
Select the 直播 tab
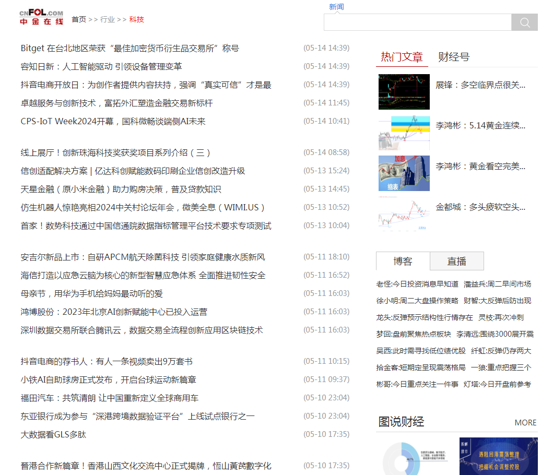tap(457, 262)
